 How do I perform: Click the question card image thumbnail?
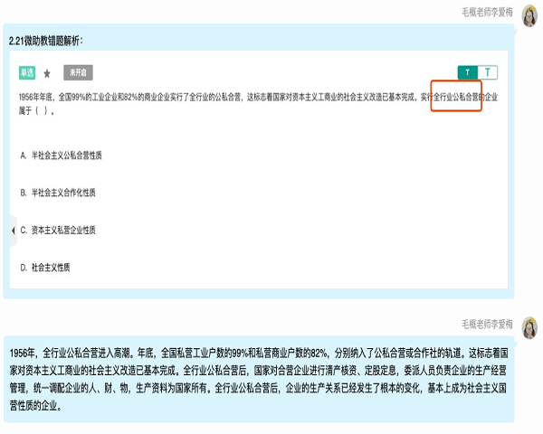click(258, 172)
